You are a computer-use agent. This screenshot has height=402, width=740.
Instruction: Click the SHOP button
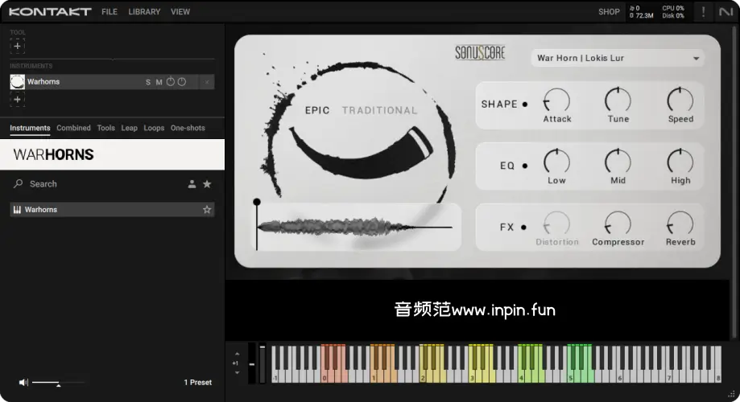tap(609, 12)
